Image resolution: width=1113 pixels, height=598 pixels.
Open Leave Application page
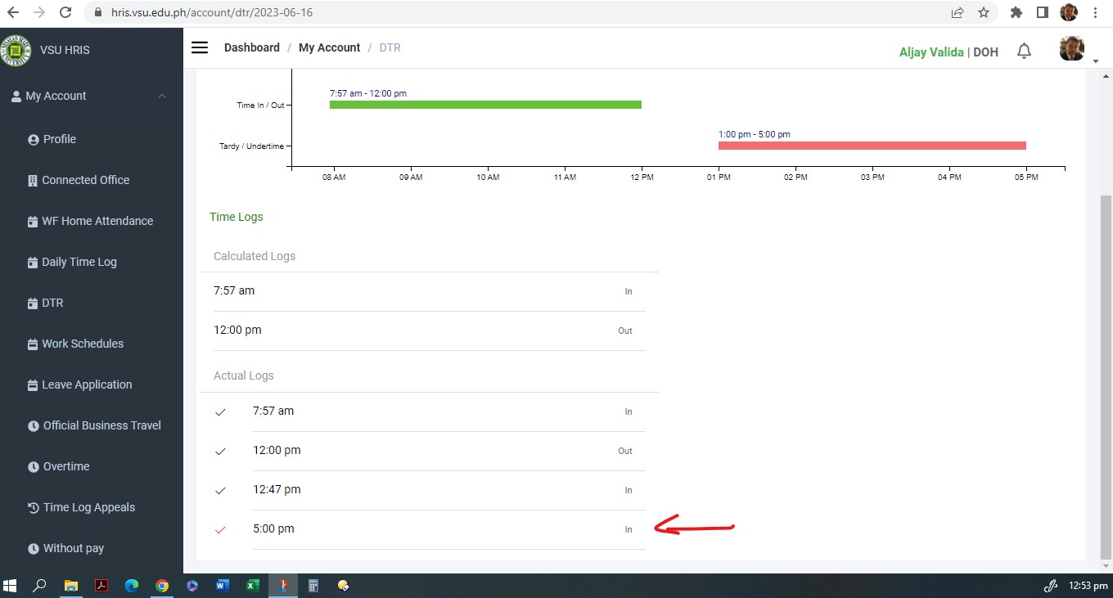click(x=87, y=384)
